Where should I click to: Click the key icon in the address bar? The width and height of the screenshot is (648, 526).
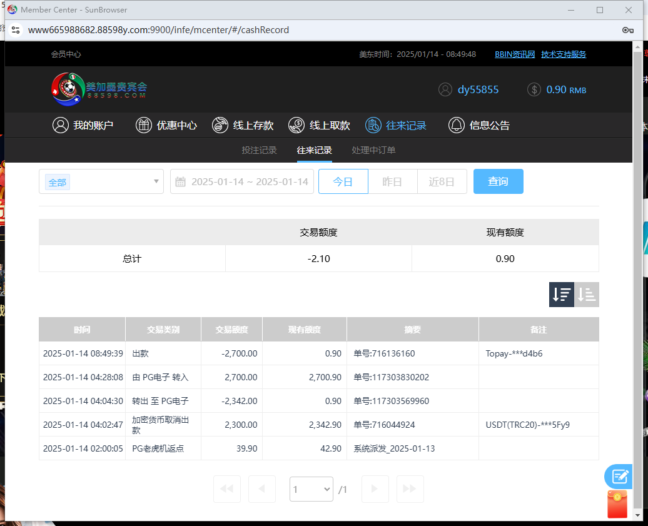[x=627, y=29]
